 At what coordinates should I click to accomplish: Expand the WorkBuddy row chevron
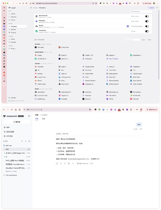click(x=150, y=31)
